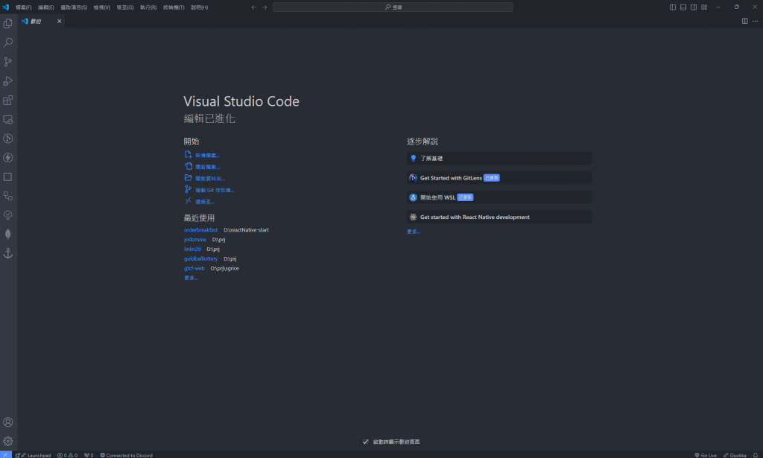Open recent project gtcf-web
This screenshot has width=763, height=458.
[194, 268]
